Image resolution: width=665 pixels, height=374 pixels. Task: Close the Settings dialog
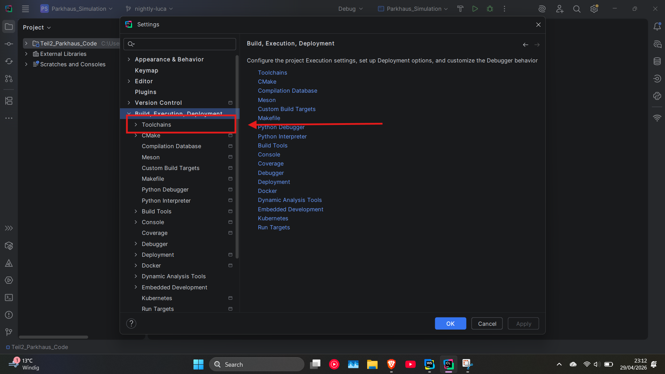coord(538,25)
